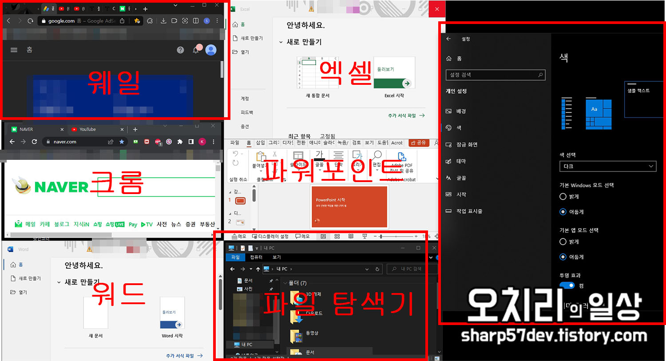Collapse the 폴더 (7) group in File Explorer

(x=285, y=283)
